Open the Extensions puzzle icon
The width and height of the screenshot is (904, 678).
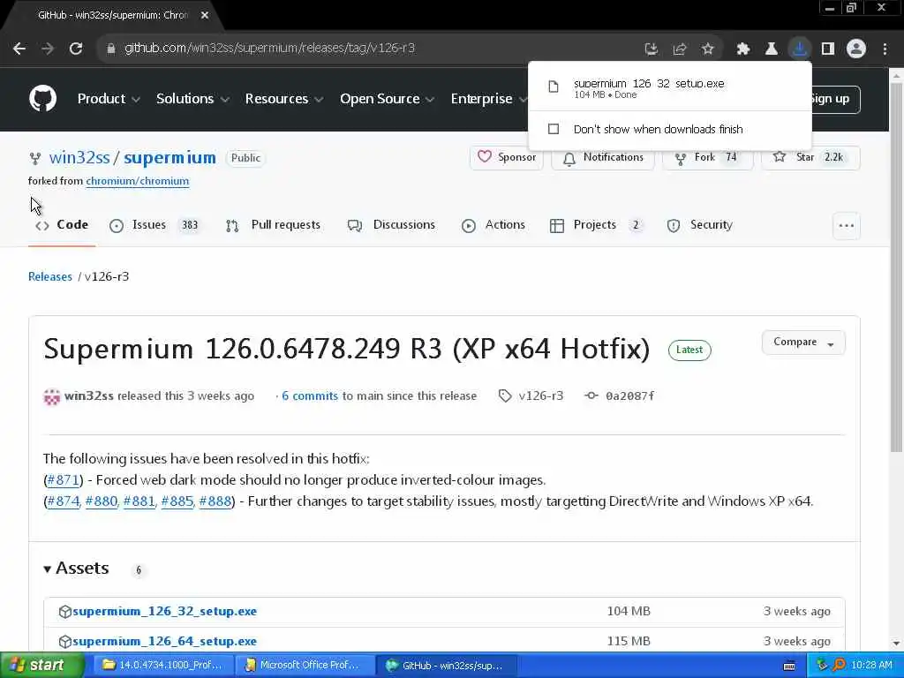[x=743, y=49]
